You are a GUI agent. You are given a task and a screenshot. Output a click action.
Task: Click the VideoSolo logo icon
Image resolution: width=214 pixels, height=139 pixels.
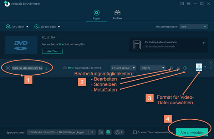(7, 4)
